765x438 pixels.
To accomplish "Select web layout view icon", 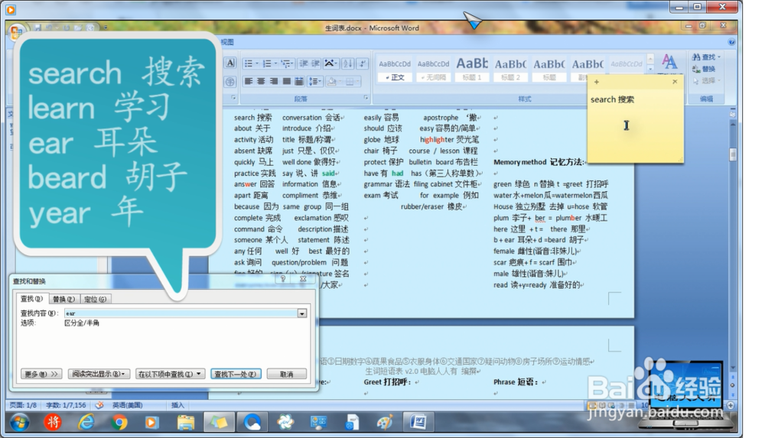I will tap(612, 405).
